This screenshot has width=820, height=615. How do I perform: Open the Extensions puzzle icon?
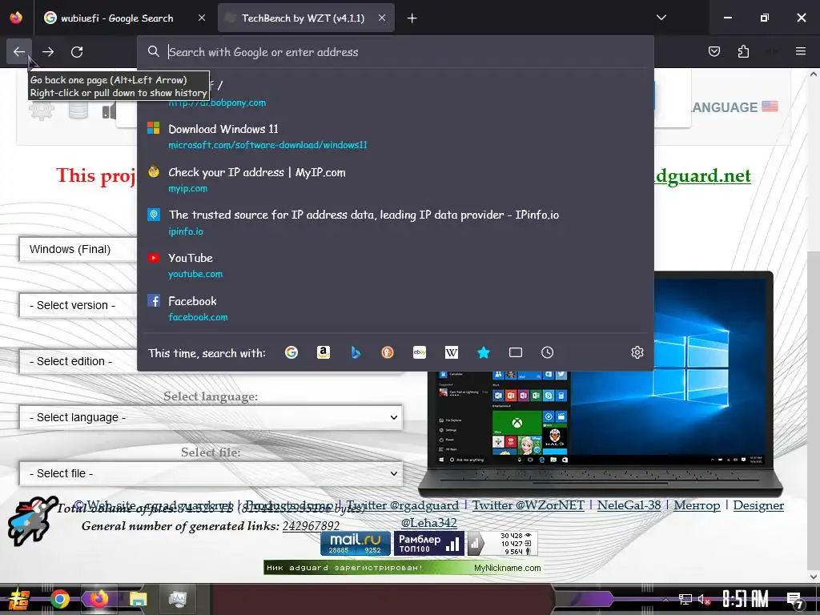click(x=743, y=51)
